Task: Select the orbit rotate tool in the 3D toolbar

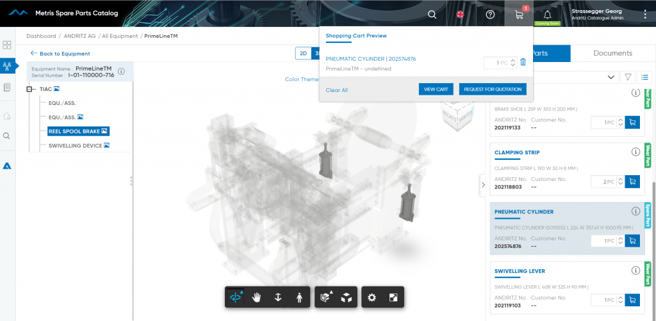Action: [236, 297]
